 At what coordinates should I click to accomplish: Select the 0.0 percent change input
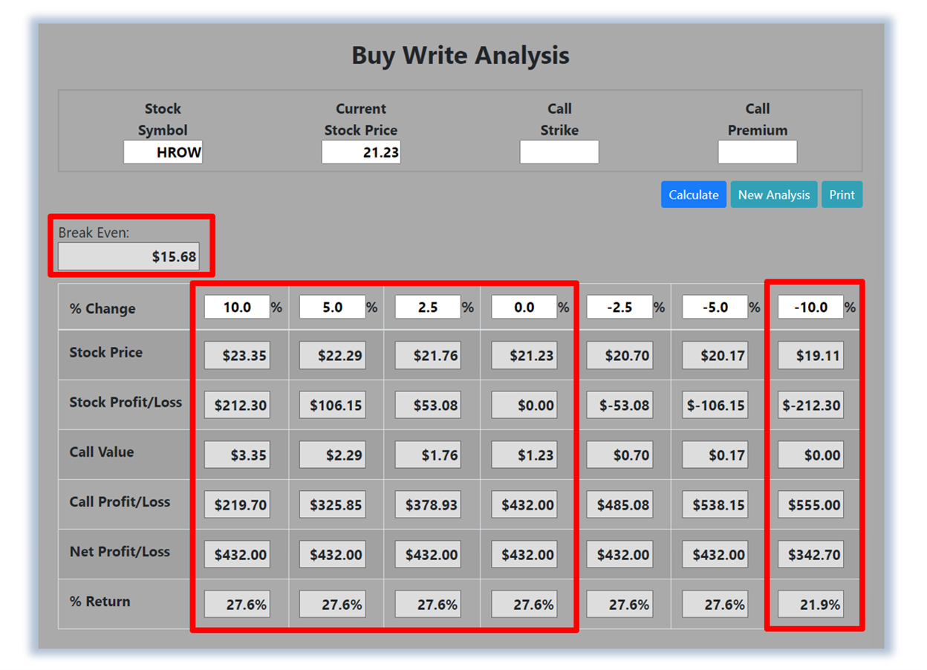coord(524,307)
